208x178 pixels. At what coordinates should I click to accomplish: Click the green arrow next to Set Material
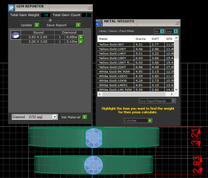85,117
